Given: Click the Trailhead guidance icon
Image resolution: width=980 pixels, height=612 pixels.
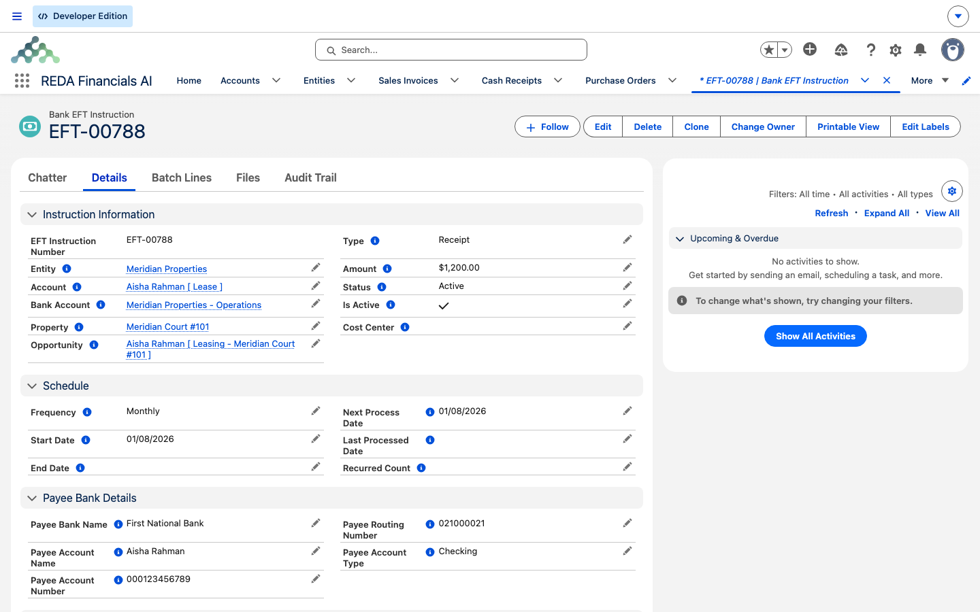Looking at the screenshot, I should (x=841, y=50).
